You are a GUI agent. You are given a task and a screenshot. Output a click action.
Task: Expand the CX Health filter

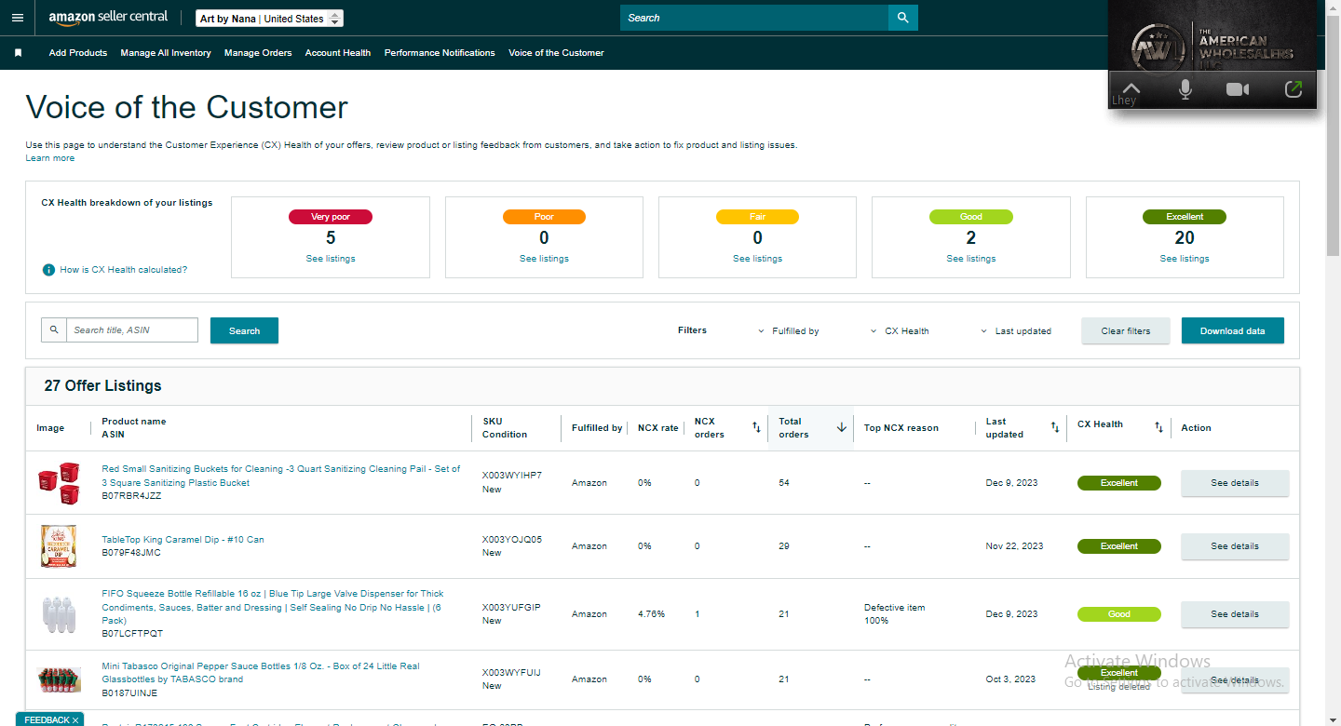tap(900, 331)
